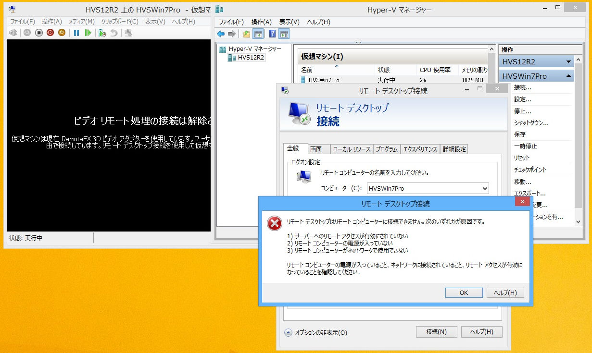Click 停止... in the actions pane

[522, 111]
